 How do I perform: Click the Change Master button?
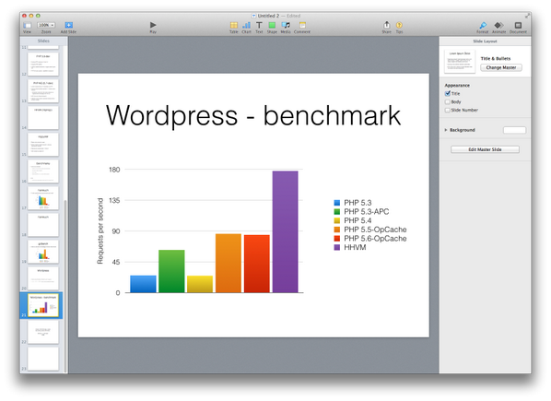point(501,67)
